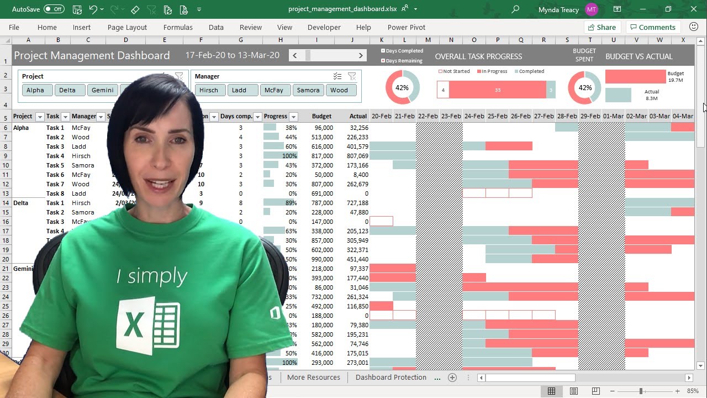Open the Manager column filter dropdown
The image size is (707, 398).
click(x=101, y=117)
